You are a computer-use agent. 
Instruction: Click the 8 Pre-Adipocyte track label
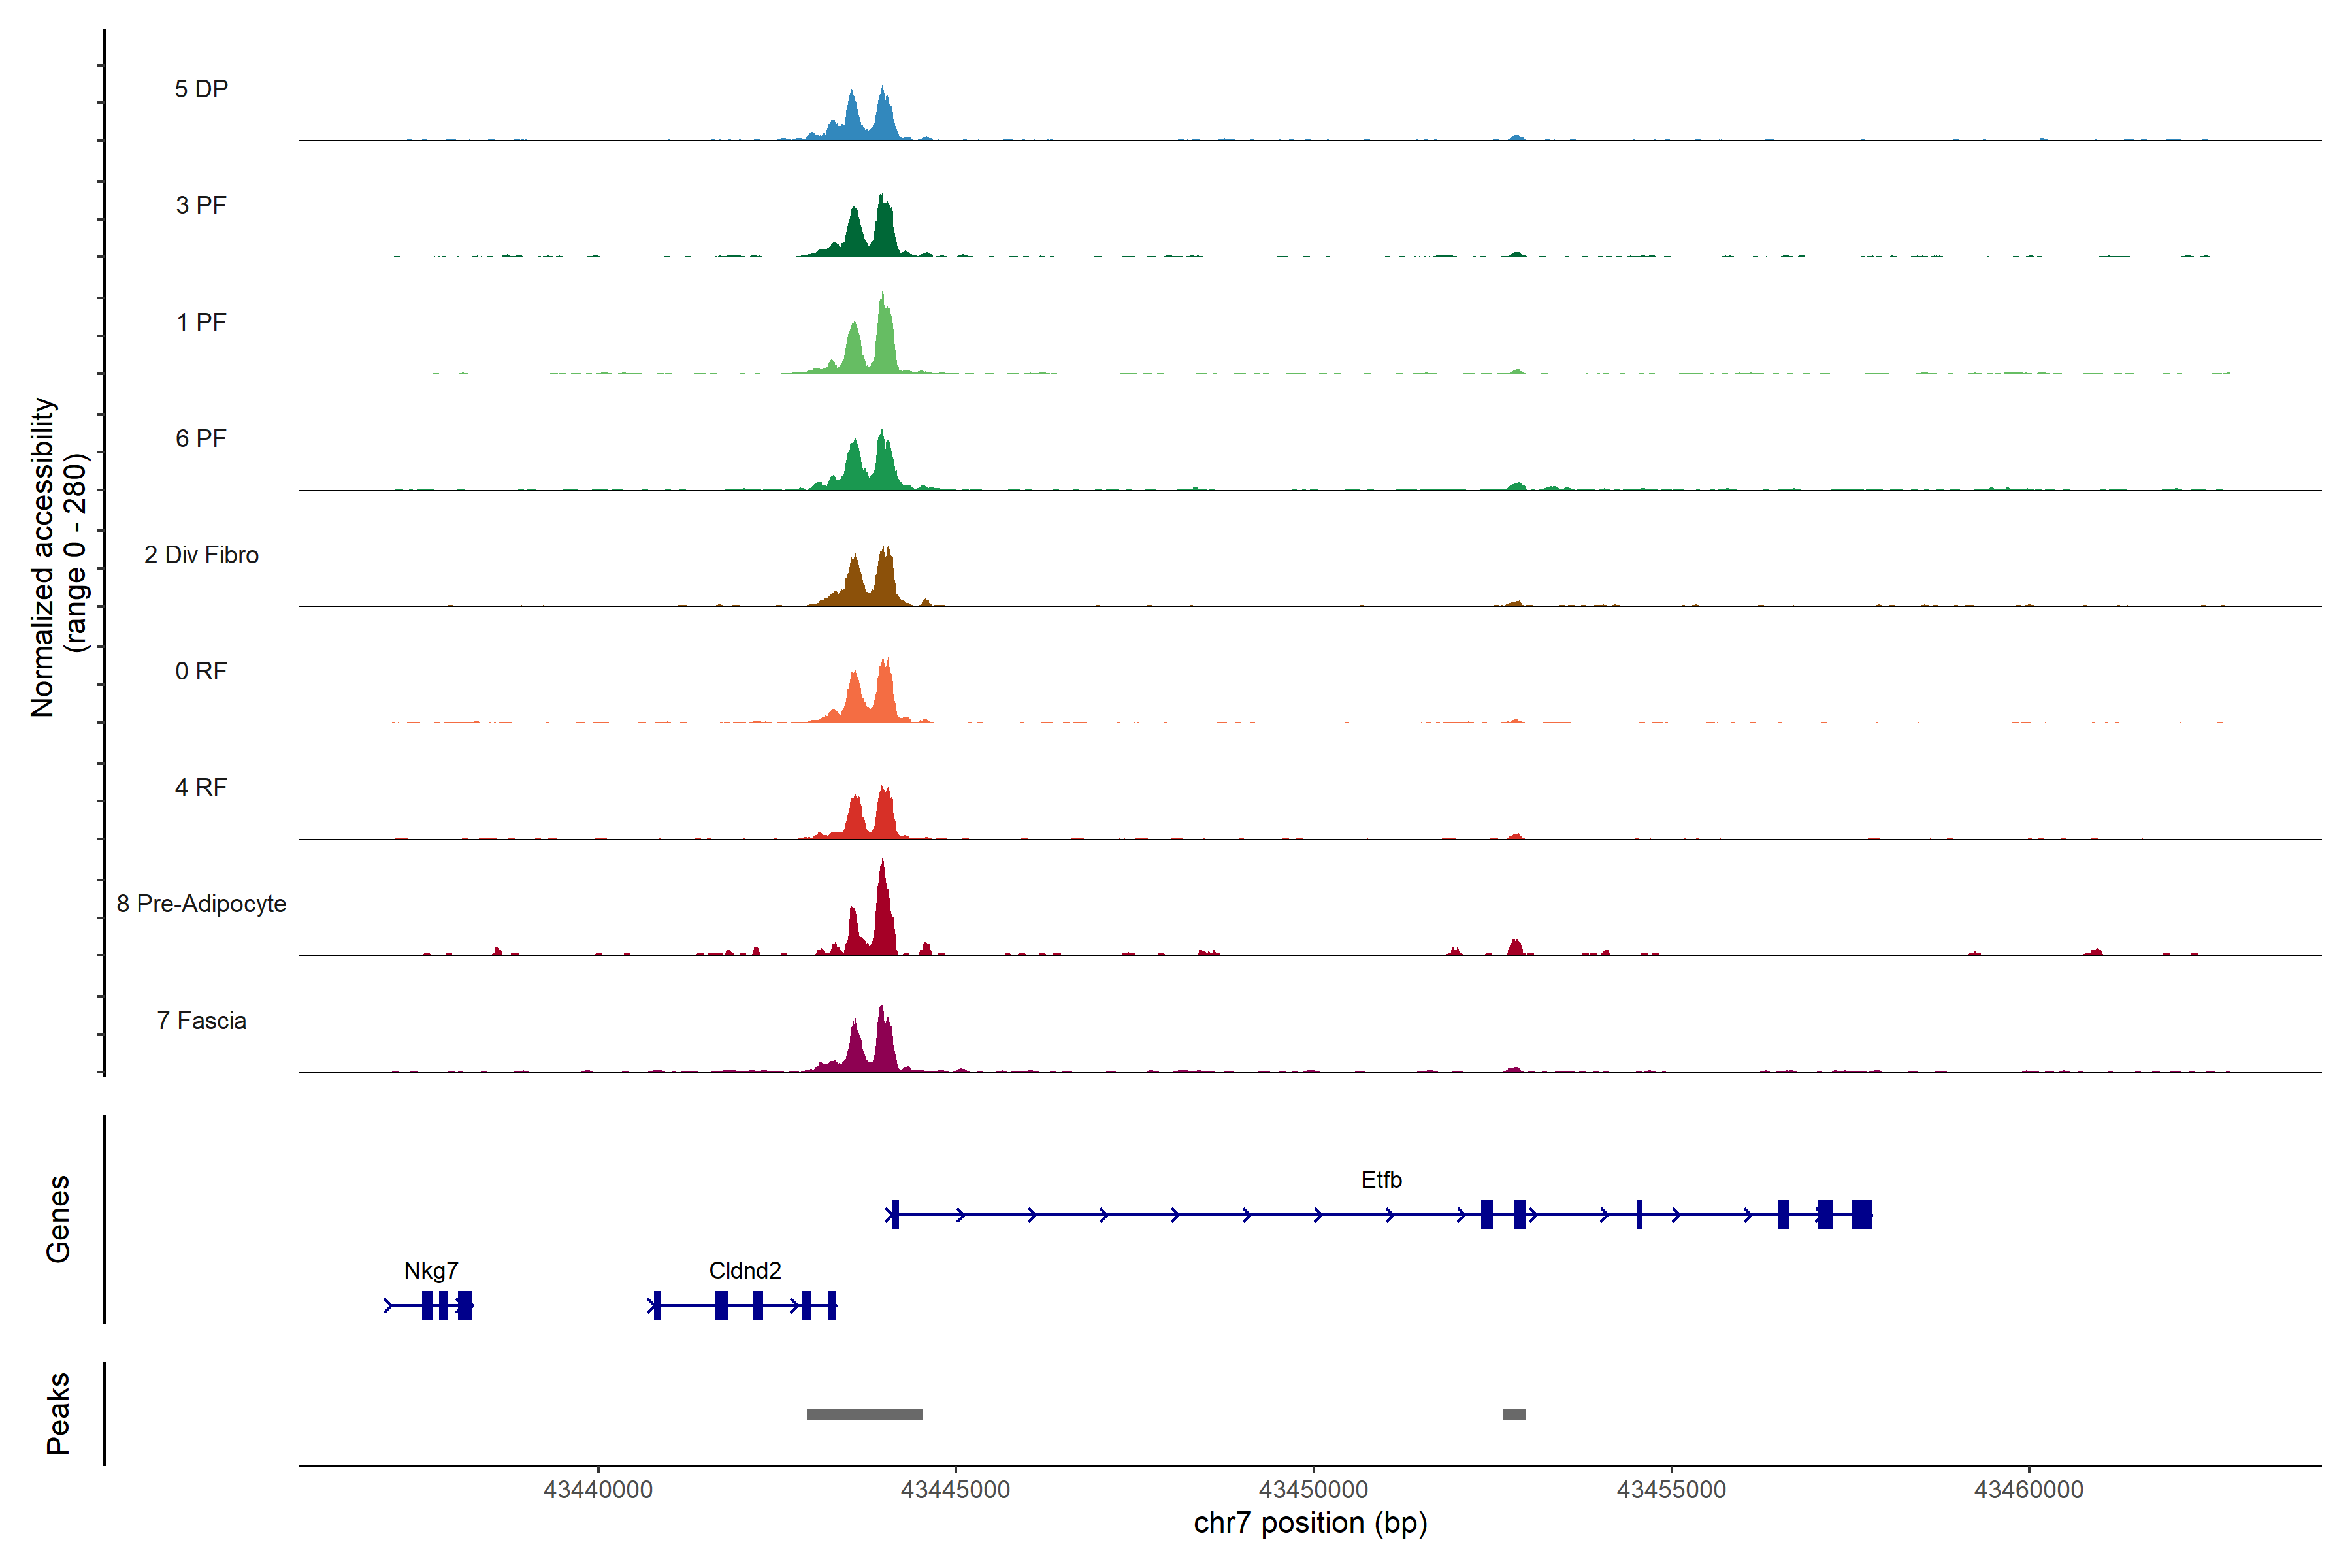(x=201, y=904)
